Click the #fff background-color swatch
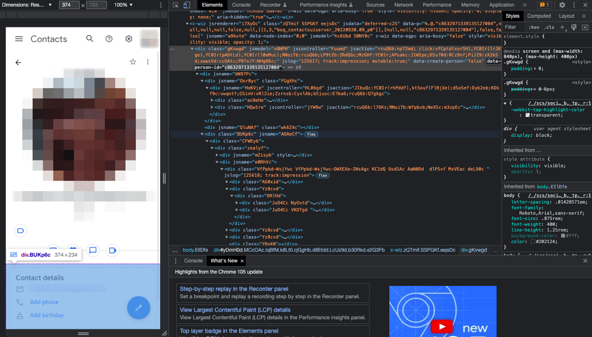 coord(563,236)
